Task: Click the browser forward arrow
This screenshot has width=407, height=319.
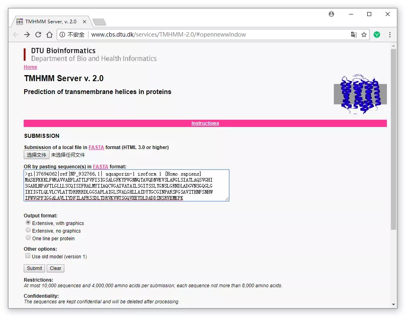Action: [27, 35]
